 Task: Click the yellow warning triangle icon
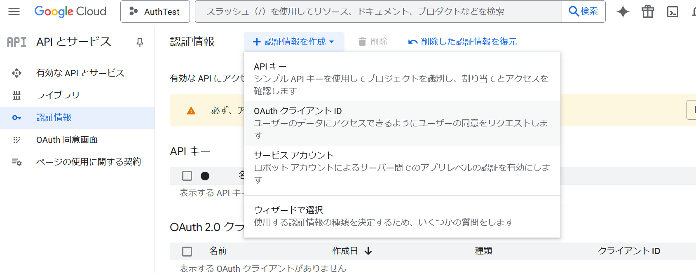click(x=191, y=111)
